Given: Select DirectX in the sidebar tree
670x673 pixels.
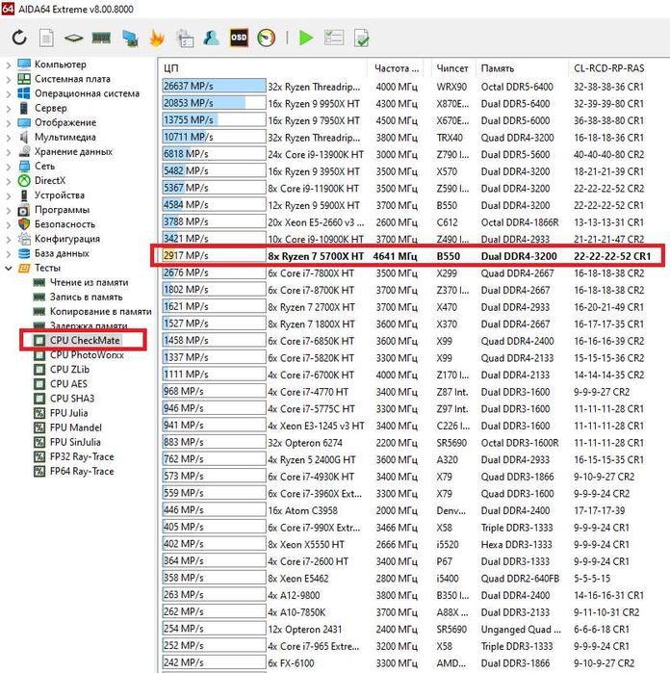Looking at the screenshot, I should coord(50,181).
